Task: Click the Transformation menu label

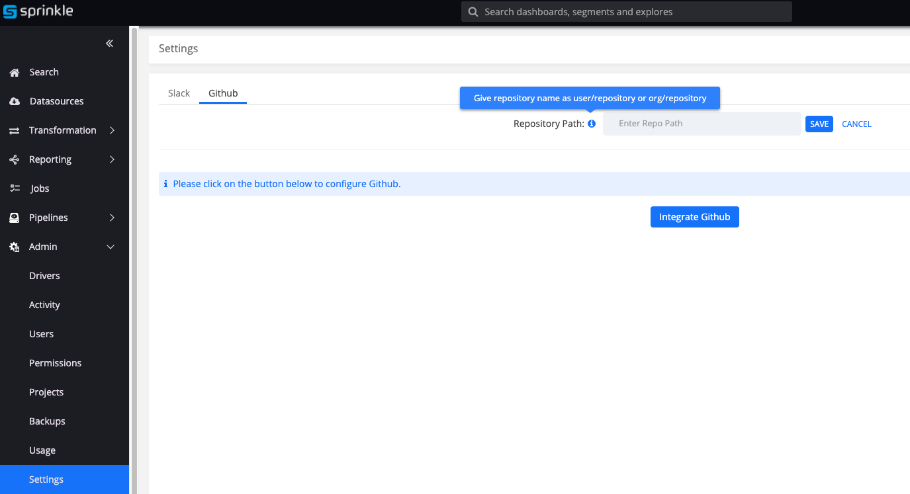Action: click(x=62, y=130)
